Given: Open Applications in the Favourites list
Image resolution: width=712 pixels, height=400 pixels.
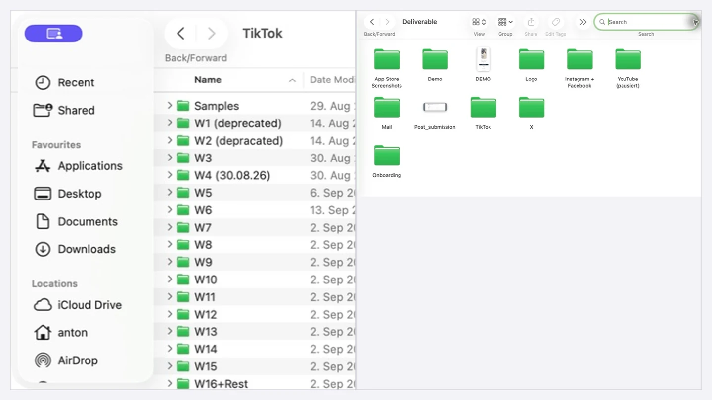Looking at the screenshot, I should pyautogui.click(x=79, y=166).
